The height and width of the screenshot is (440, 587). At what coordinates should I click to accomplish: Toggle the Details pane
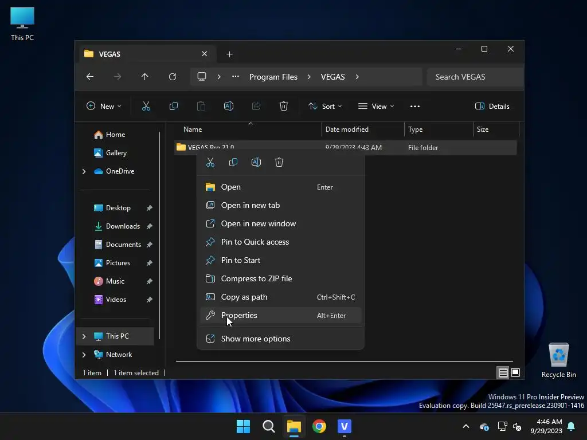(x=492, y=106)
